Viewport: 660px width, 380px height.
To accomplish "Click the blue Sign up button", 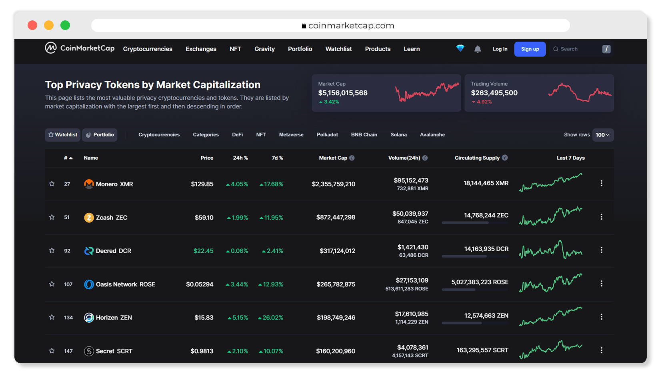I will pos(530,49).
